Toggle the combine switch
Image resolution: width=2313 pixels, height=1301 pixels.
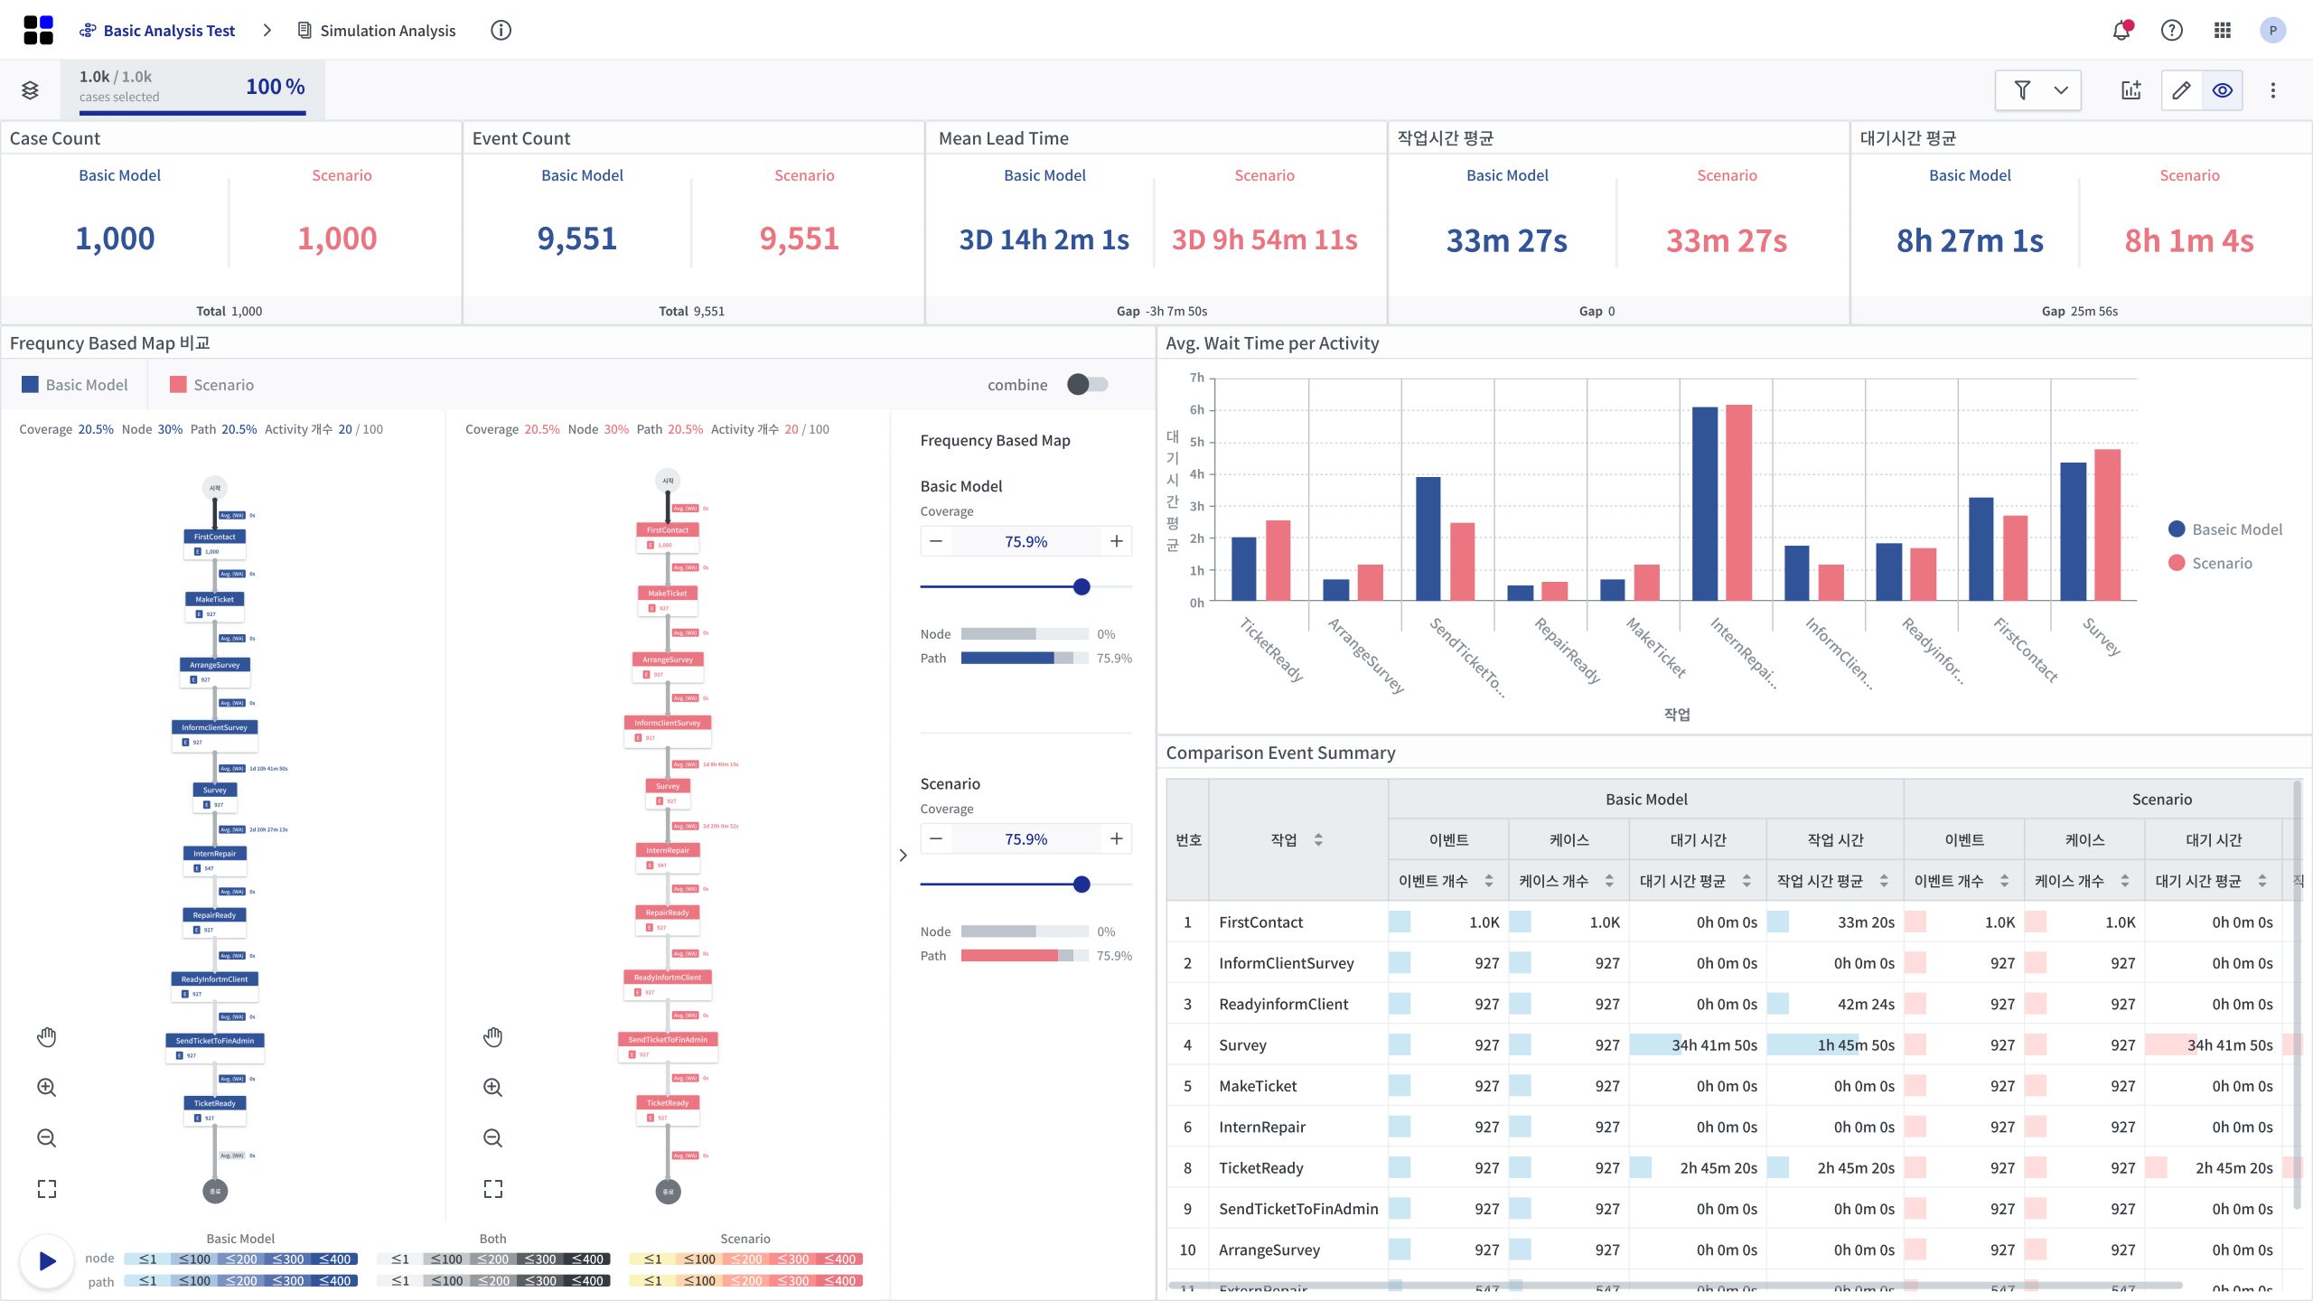coord(1087,384)
